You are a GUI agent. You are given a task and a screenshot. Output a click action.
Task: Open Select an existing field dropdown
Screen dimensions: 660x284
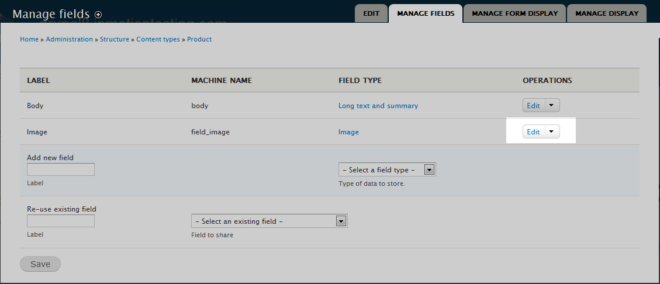coord(269,221)
